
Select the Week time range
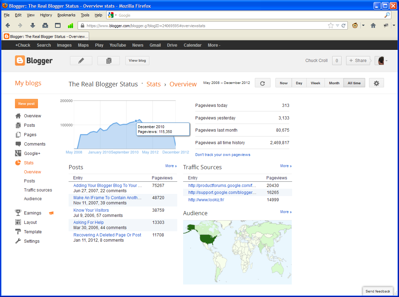(315, 83)
